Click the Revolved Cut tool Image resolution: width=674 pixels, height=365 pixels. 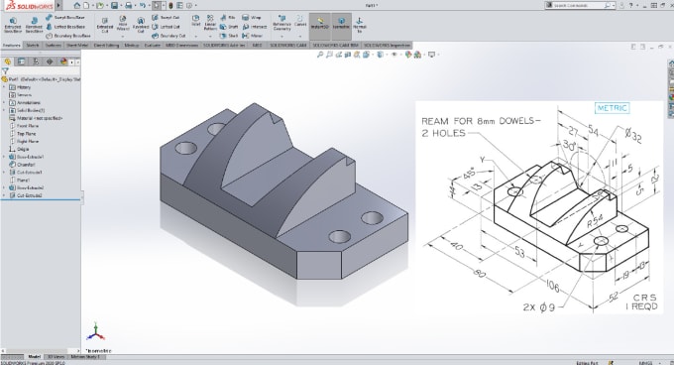coord(141,26)
